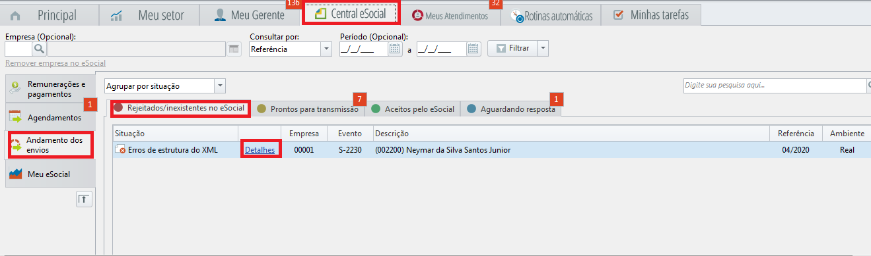Open Remunerações e pagamentos sidebar item

[50, 89]
